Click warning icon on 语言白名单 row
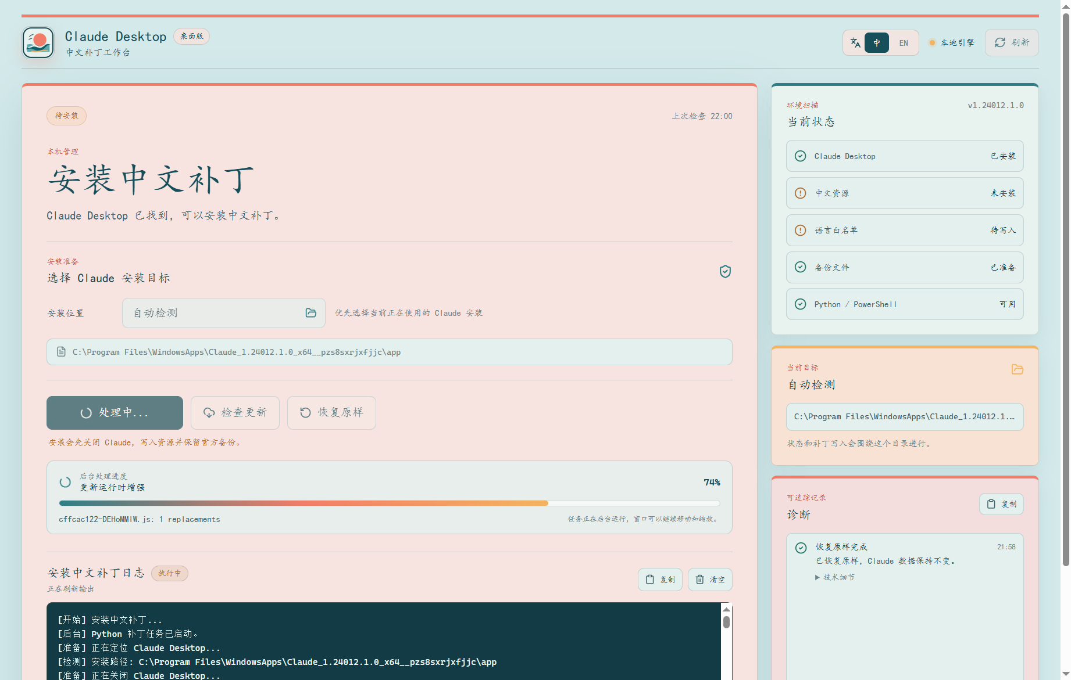Screen dimensions: 1071x680 point(801,231)
